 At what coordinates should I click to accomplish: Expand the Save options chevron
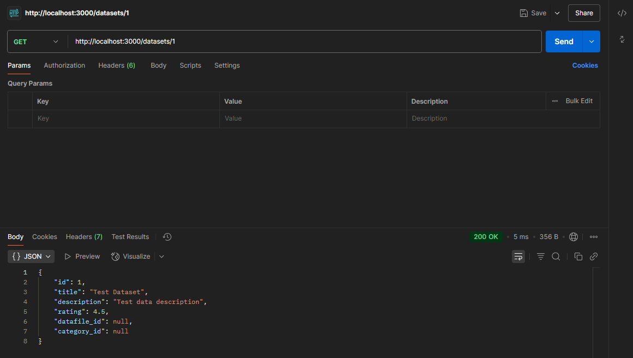[557, 13]
